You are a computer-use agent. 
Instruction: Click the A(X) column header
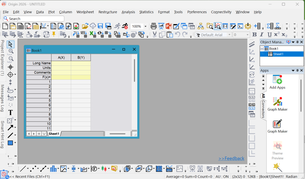point(61,57)
